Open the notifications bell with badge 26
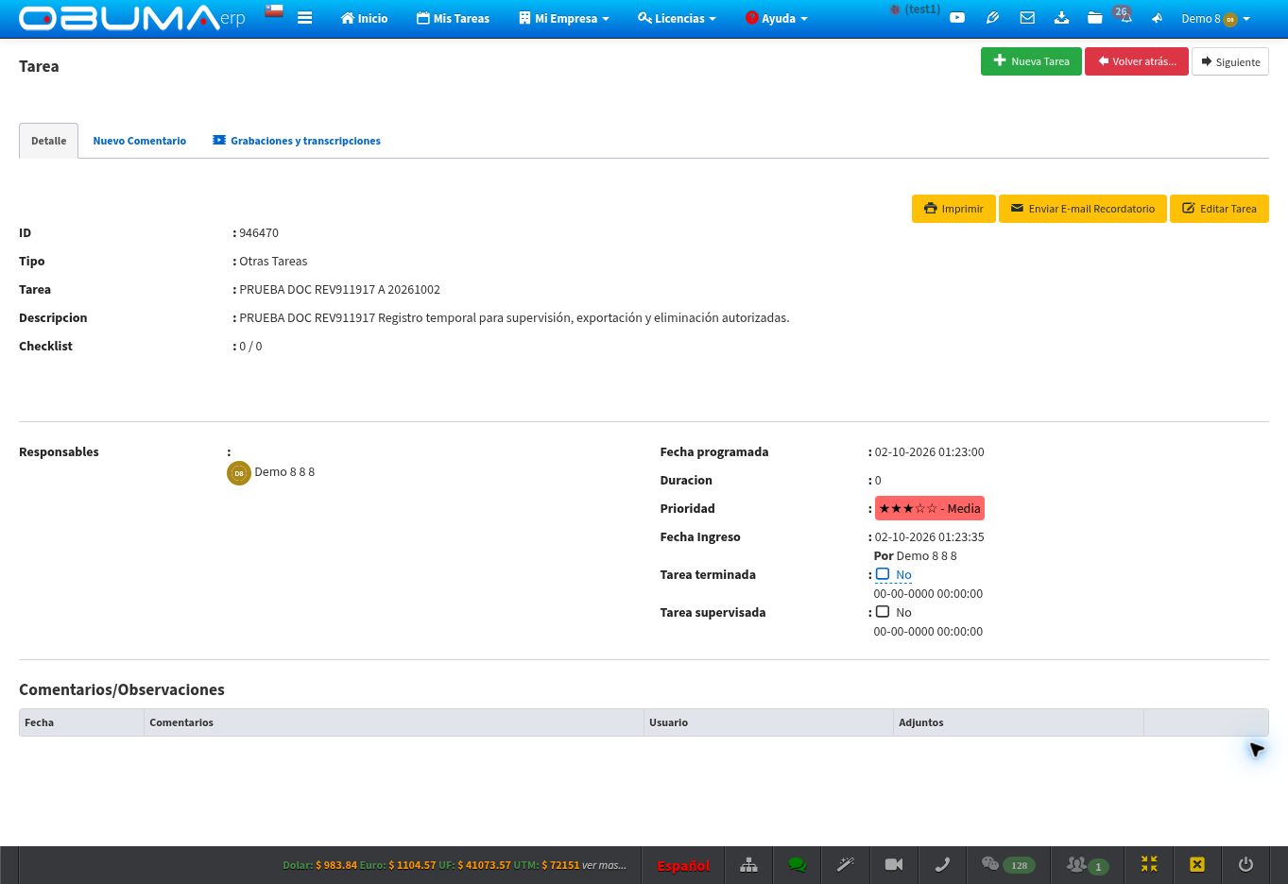 point(1125,17)
